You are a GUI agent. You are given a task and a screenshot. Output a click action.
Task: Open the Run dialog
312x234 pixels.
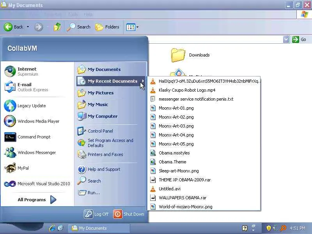[111, 193]
